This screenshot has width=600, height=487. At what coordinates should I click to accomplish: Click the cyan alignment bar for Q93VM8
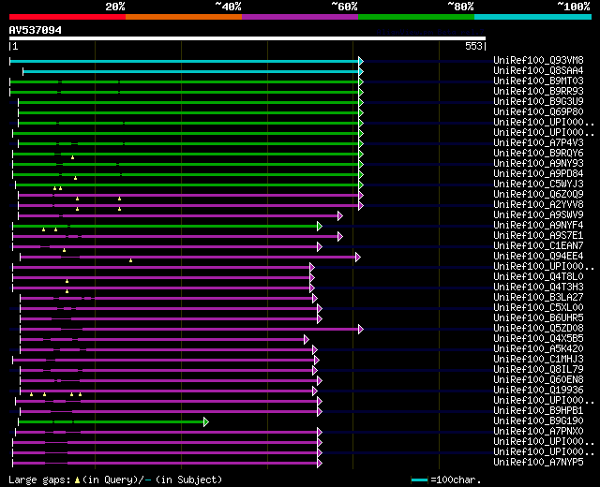click(x=184, y=61)
